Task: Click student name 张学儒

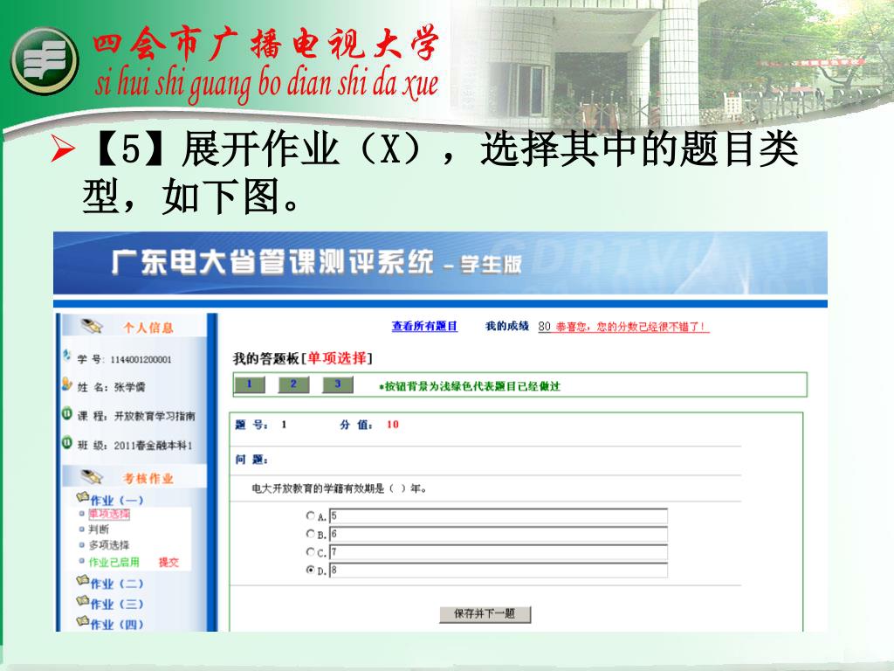Action: 129,387
